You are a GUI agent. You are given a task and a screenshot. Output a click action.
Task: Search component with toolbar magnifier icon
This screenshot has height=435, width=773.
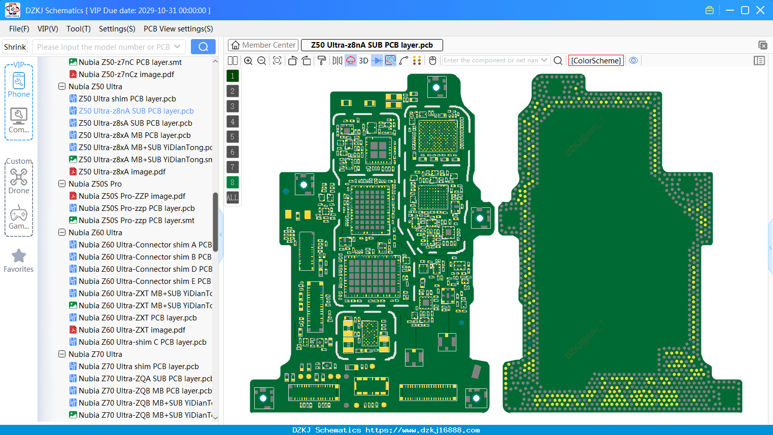(558, 60)
